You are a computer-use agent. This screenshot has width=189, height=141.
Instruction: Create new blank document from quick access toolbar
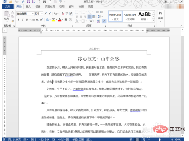click(50, 2)
